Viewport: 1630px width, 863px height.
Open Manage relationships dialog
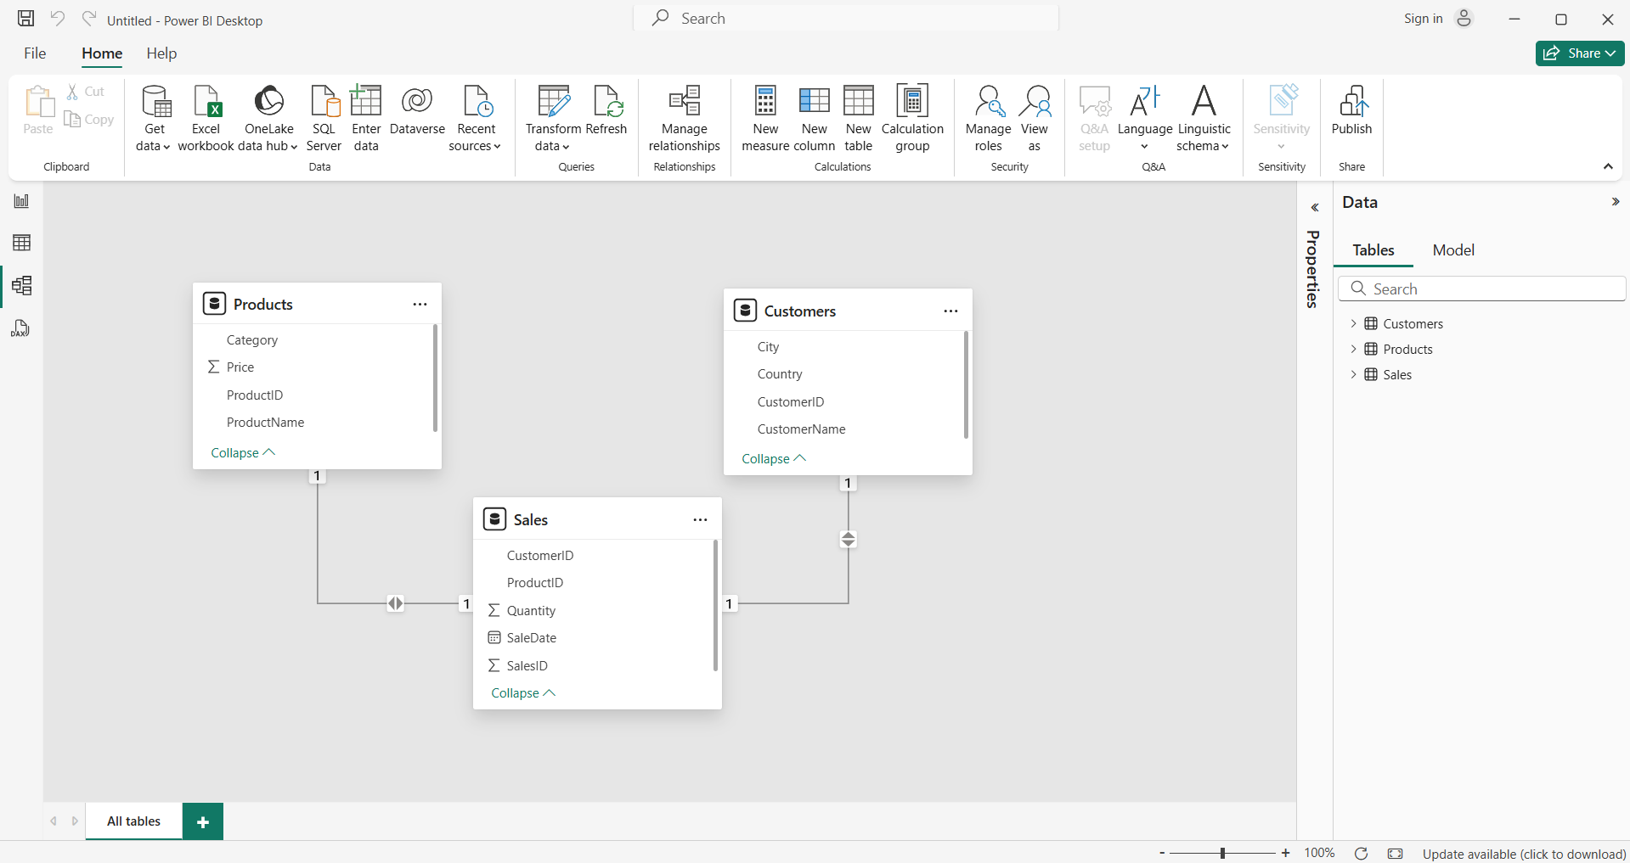pyautogui.click(x=685, y=118)
